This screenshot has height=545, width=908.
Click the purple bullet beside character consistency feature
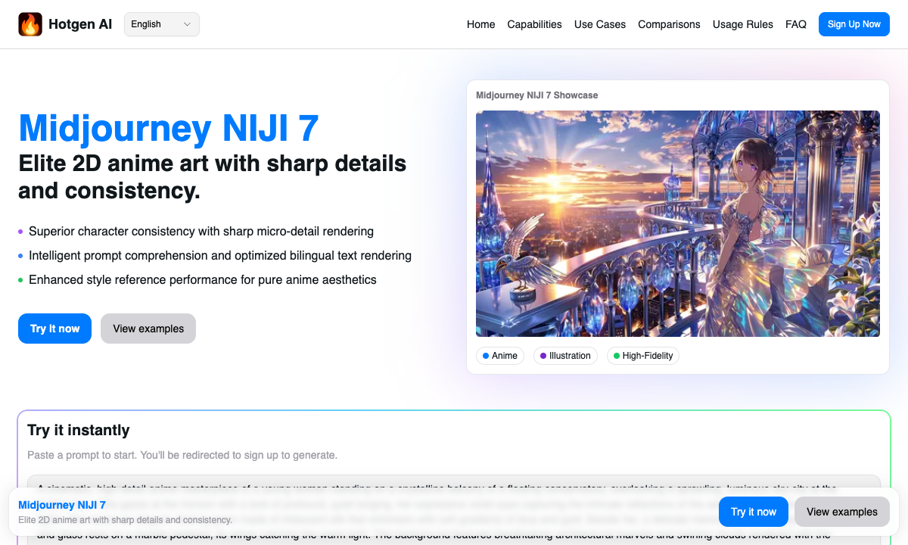coord(20,232)
